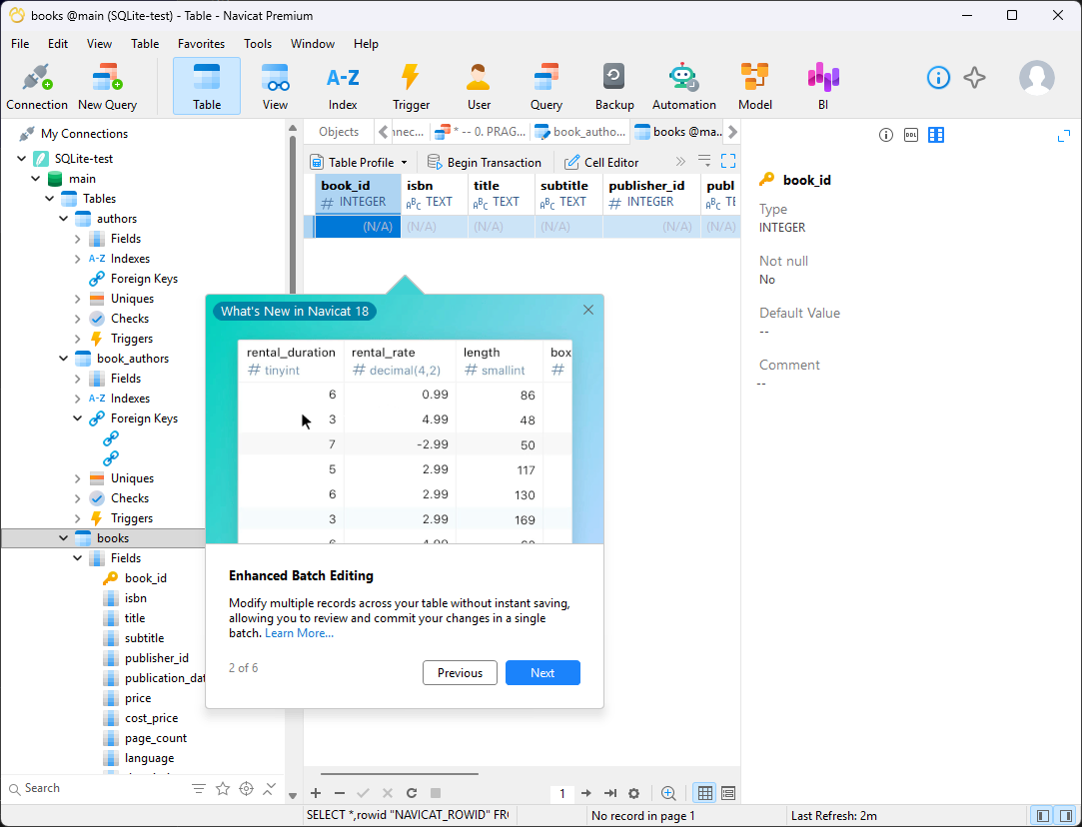Open the Query toolbar icon
The image size is (1082, 827).
(x=545, y=86)
